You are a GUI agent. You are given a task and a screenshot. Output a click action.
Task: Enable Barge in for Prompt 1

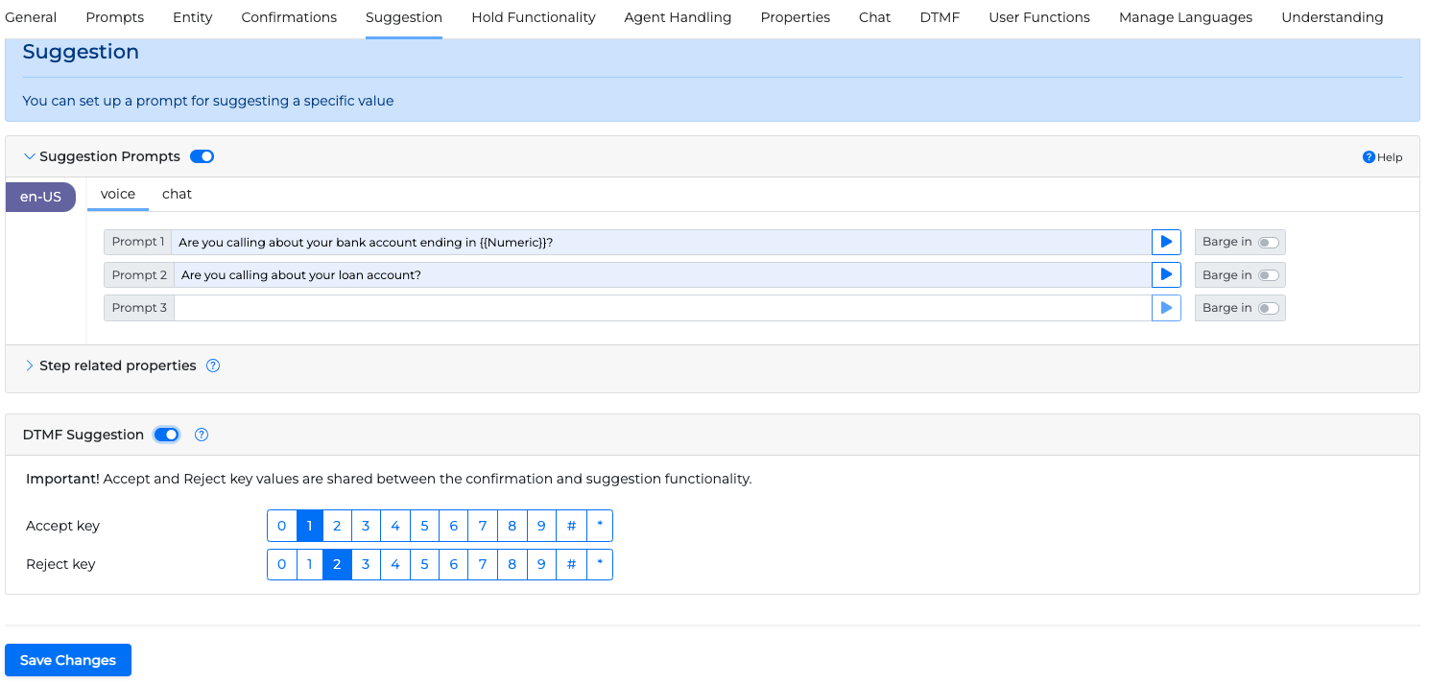[1268, 243]
